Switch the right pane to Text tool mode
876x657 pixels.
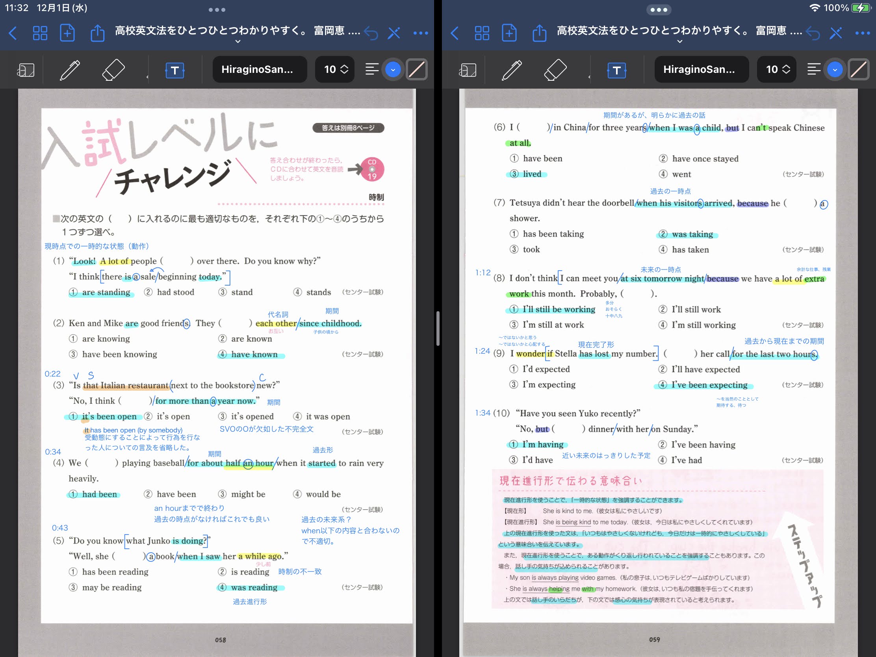pos(616,71)
